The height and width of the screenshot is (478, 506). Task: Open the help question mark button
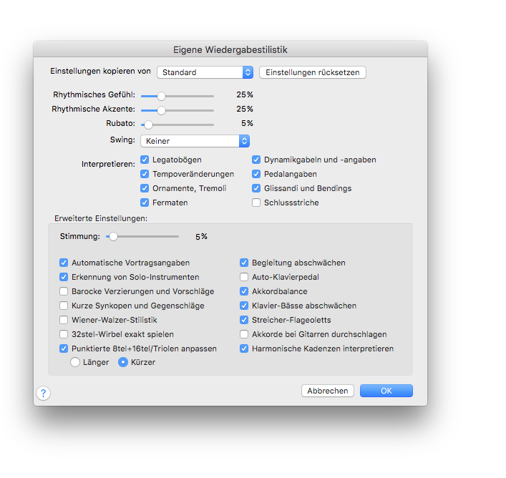click(x=43, y=393)
